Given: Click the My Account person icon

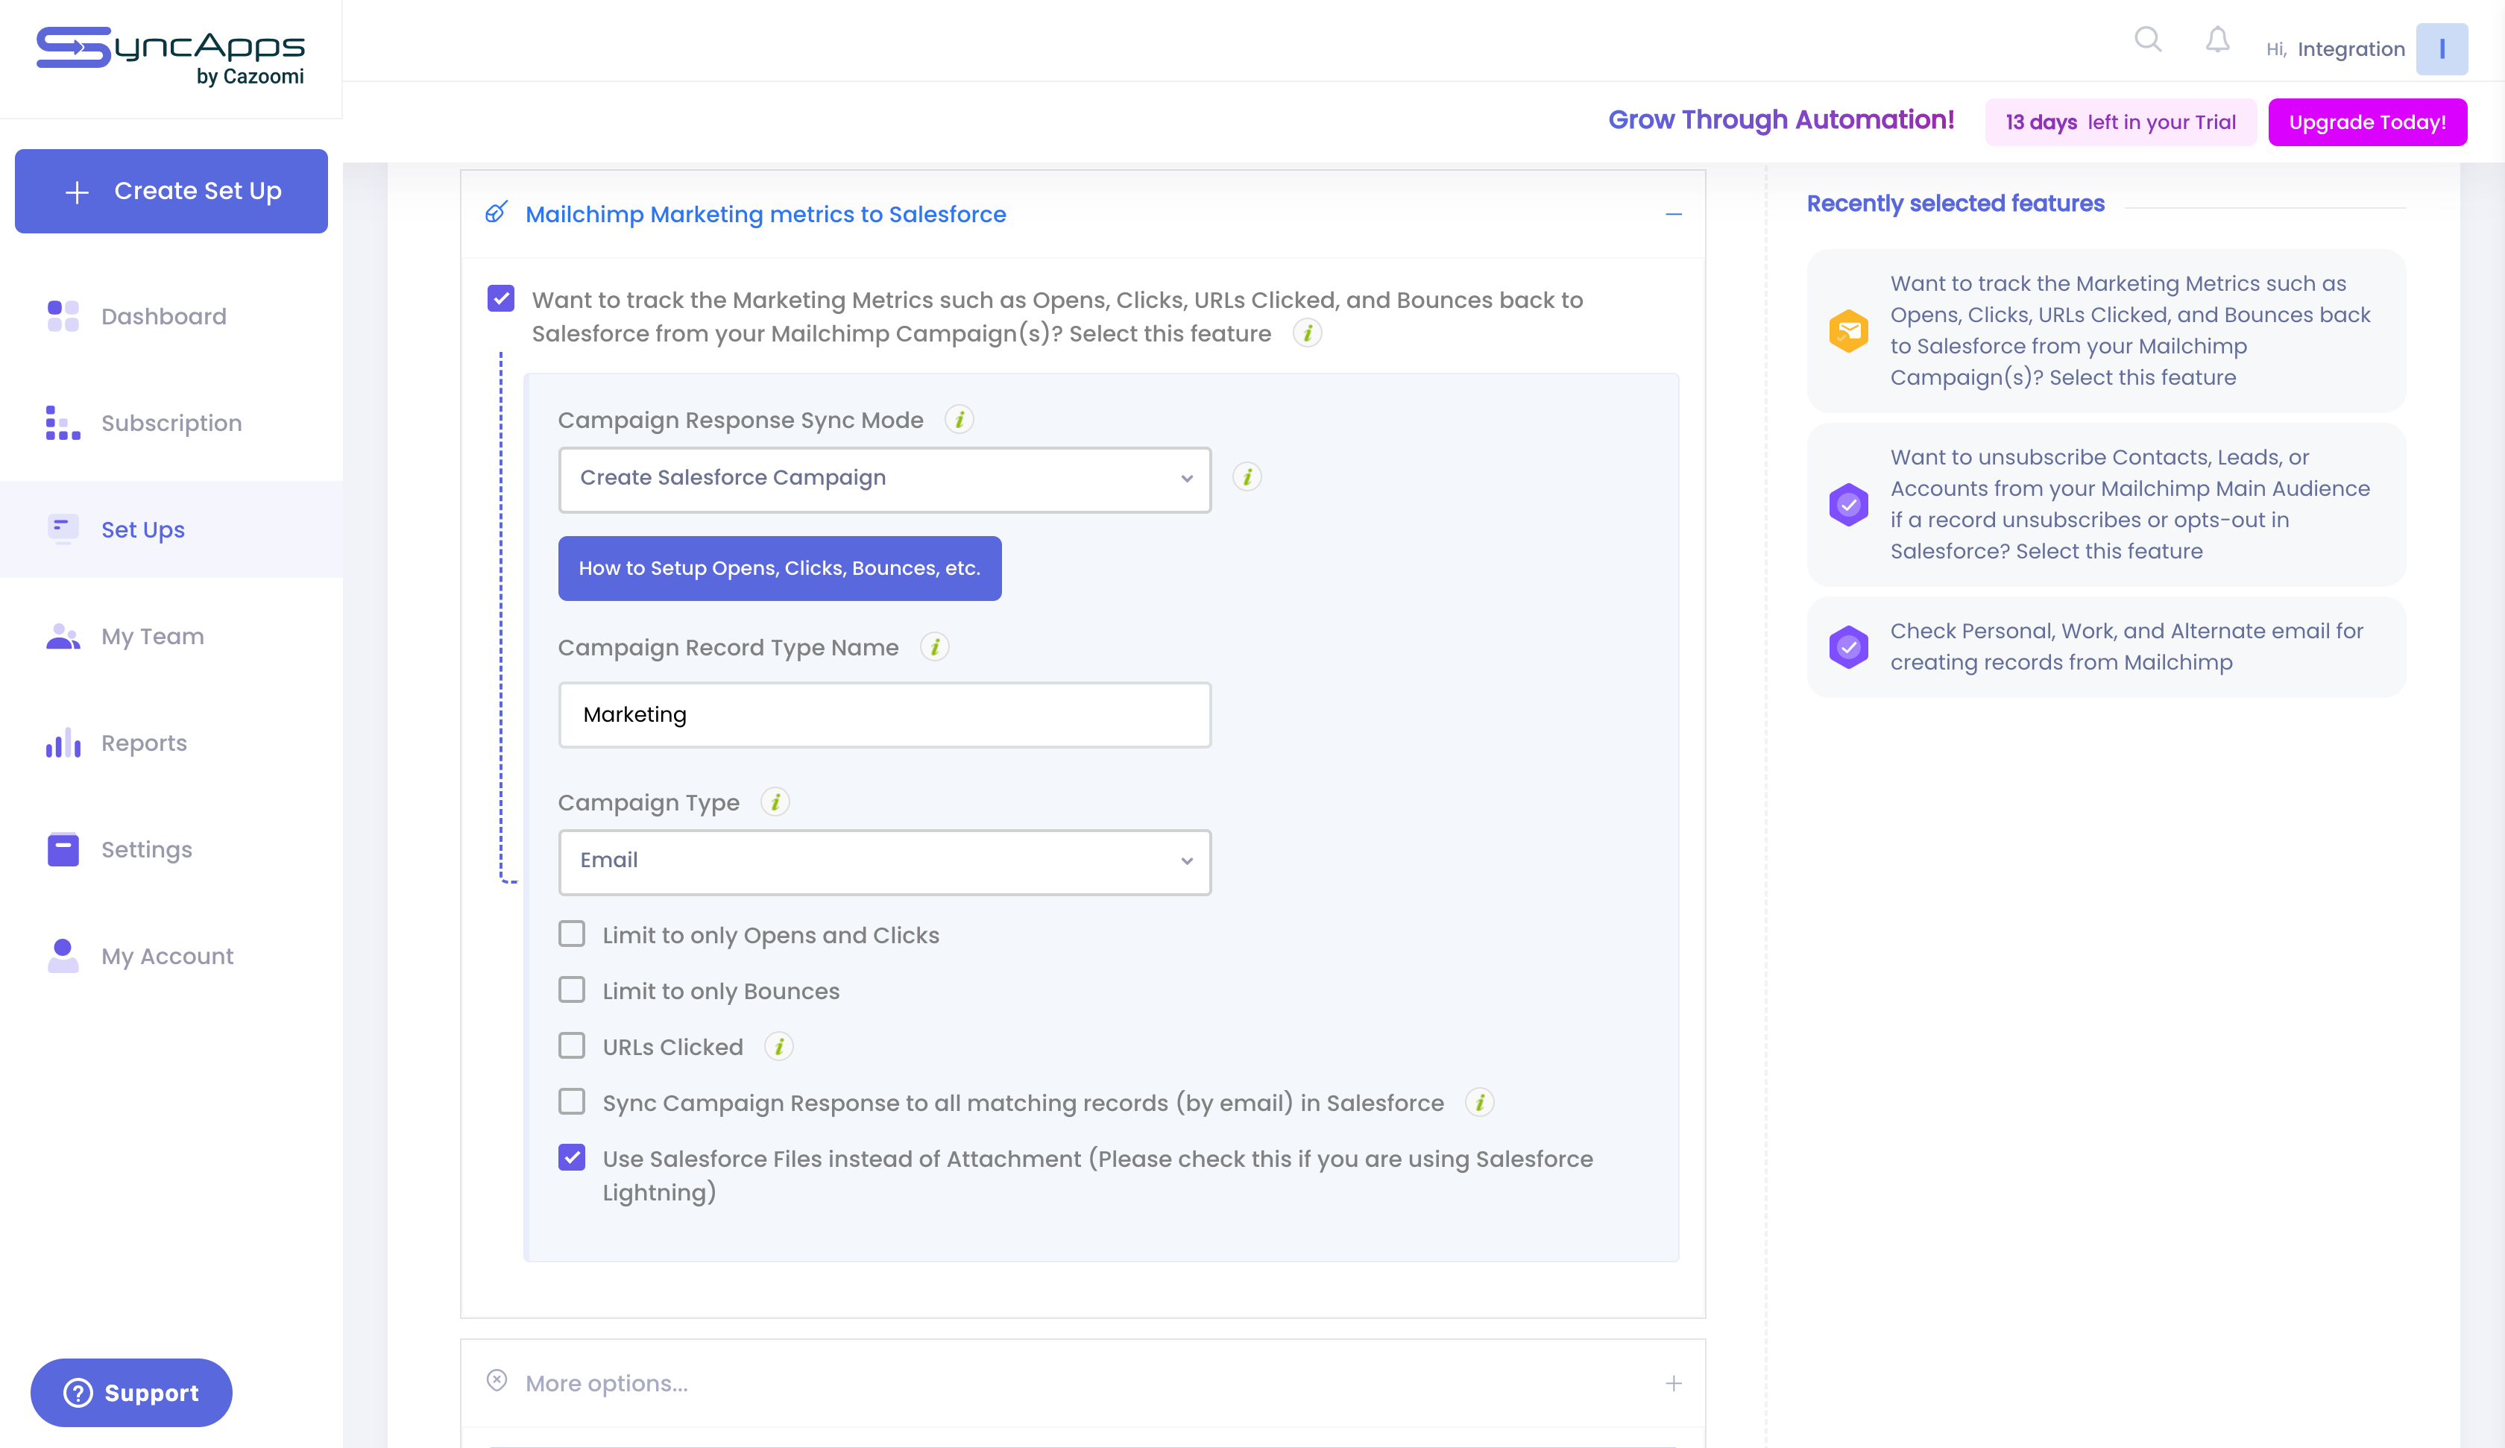Looking at the screenshot, I should [63, 956].
